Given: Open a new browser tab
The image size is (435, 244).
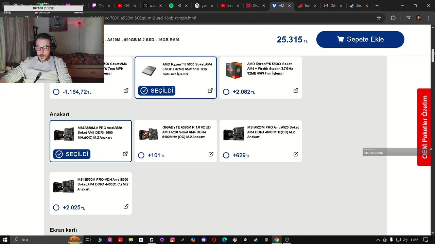Looking at the screenshot, I should (377, 5).
